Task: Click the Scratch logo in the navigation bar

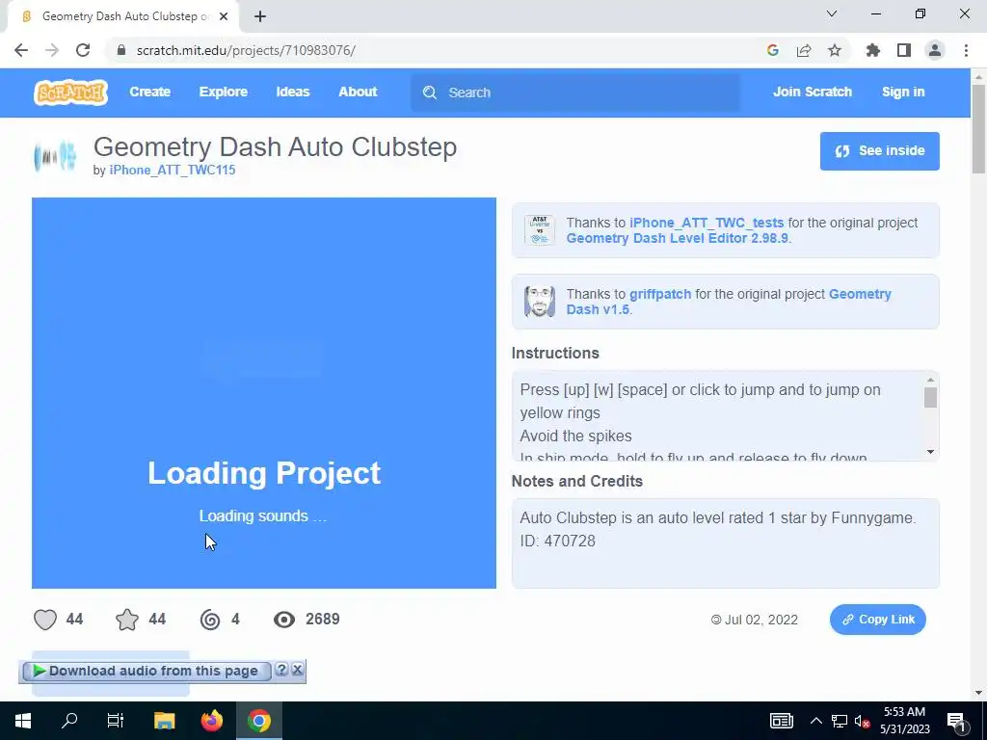Action: click(x=70, y=92)
